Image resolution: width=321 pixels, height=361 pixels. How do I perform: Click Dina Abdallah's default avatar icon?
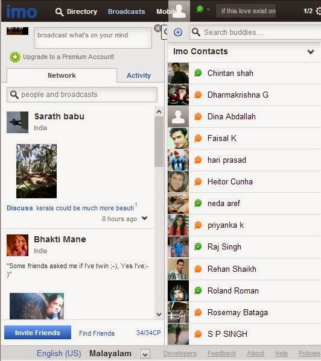[x=178, y=117]
